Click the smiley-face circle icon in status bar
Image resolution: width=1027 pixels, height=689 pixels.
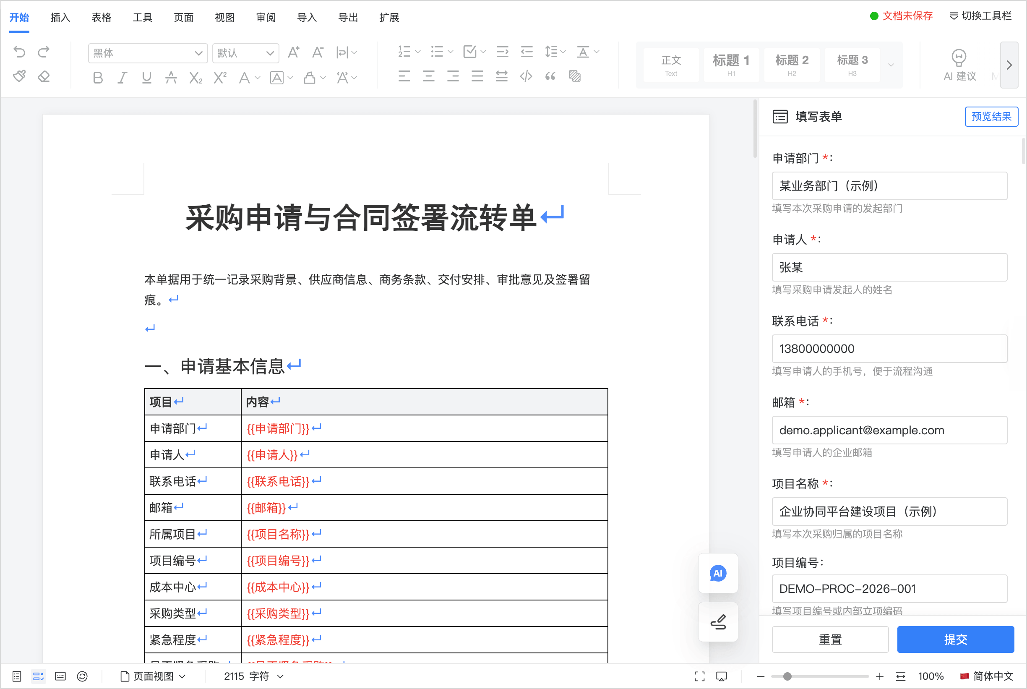click(x=82, y=676)
